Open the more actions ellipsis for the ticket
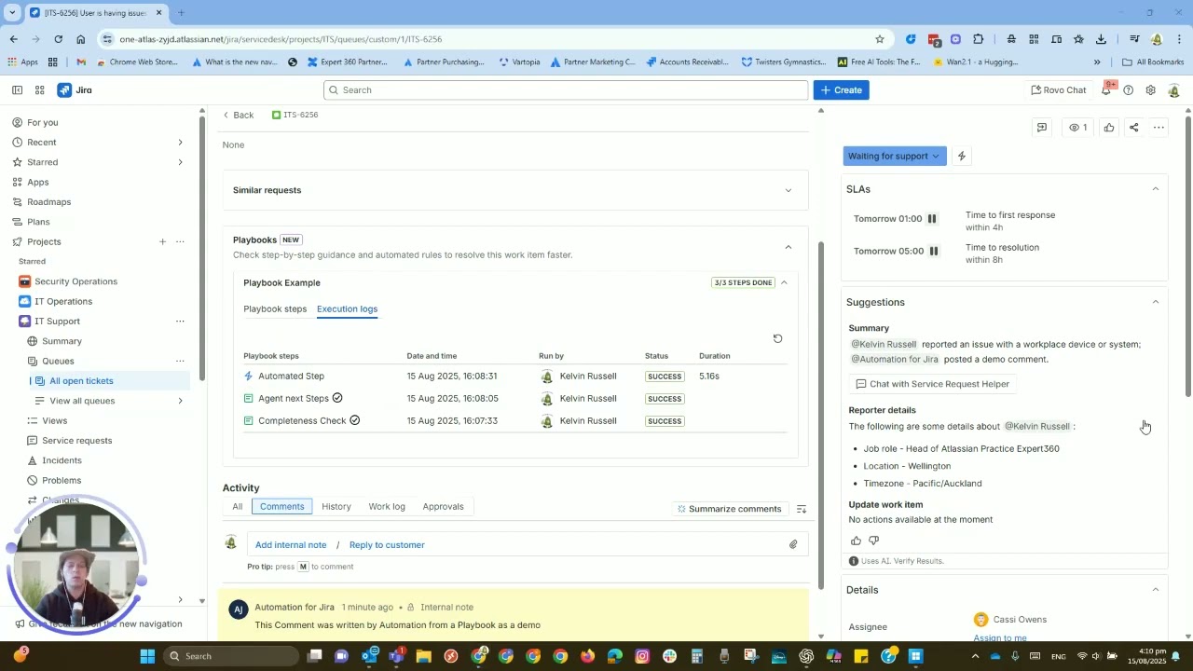 tap(1159, 128)
